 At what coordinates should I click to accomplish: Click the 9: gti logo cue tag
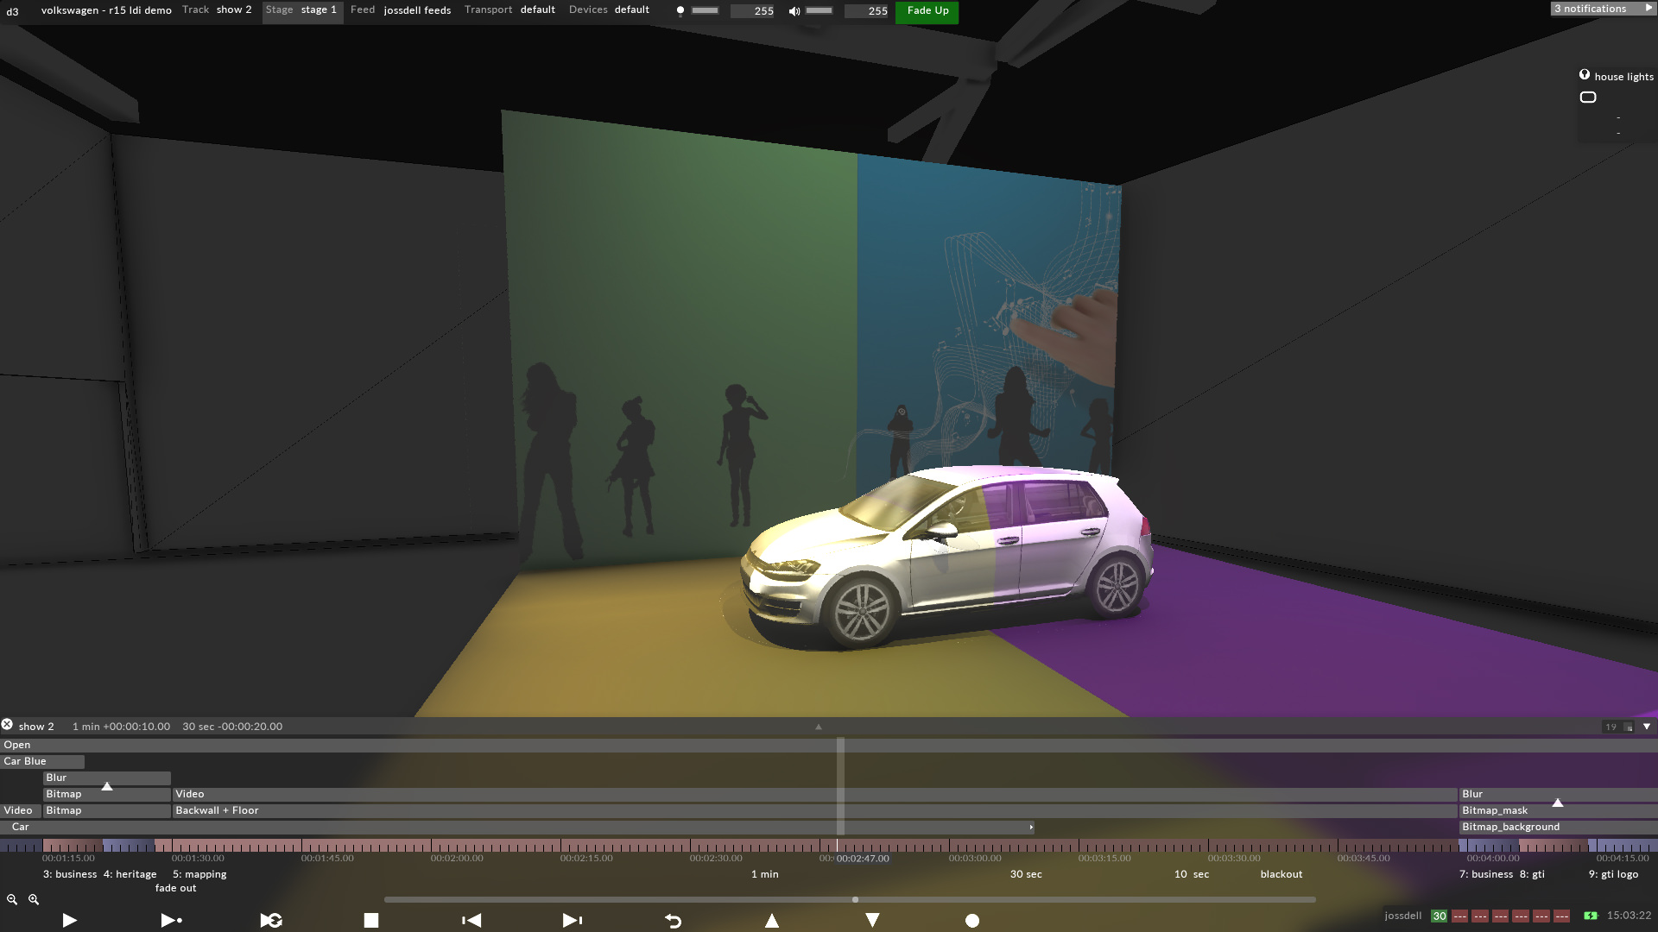(1613, 874)
